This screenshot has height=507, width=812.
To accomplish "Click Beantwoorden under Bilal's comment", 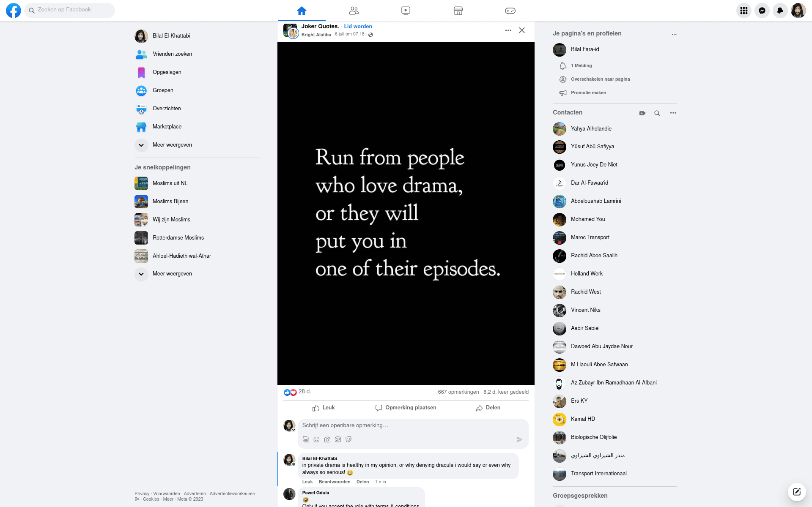I will (x=335, y=482).
